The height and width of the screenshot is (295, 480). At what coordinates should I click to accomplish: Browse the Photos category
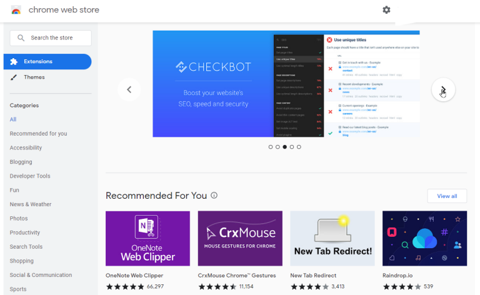point(19,219)
